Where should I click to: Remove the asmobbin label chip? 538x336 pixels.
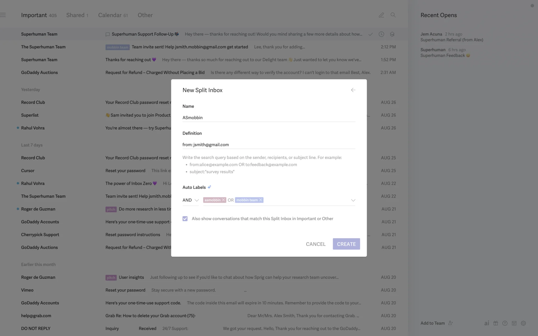(x=223, y=200)
